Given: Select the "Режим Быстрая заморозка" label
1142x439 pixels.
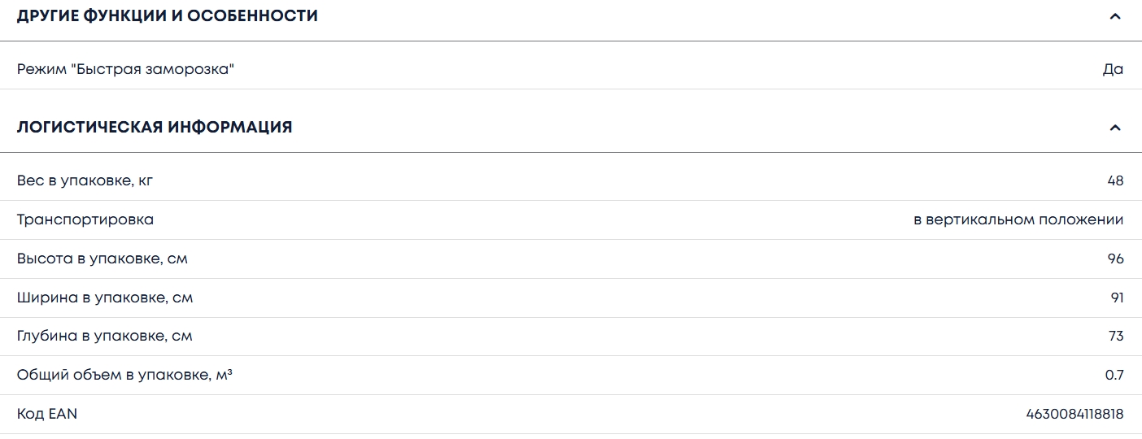Looking at the screenshot, I should click(125, 70).
